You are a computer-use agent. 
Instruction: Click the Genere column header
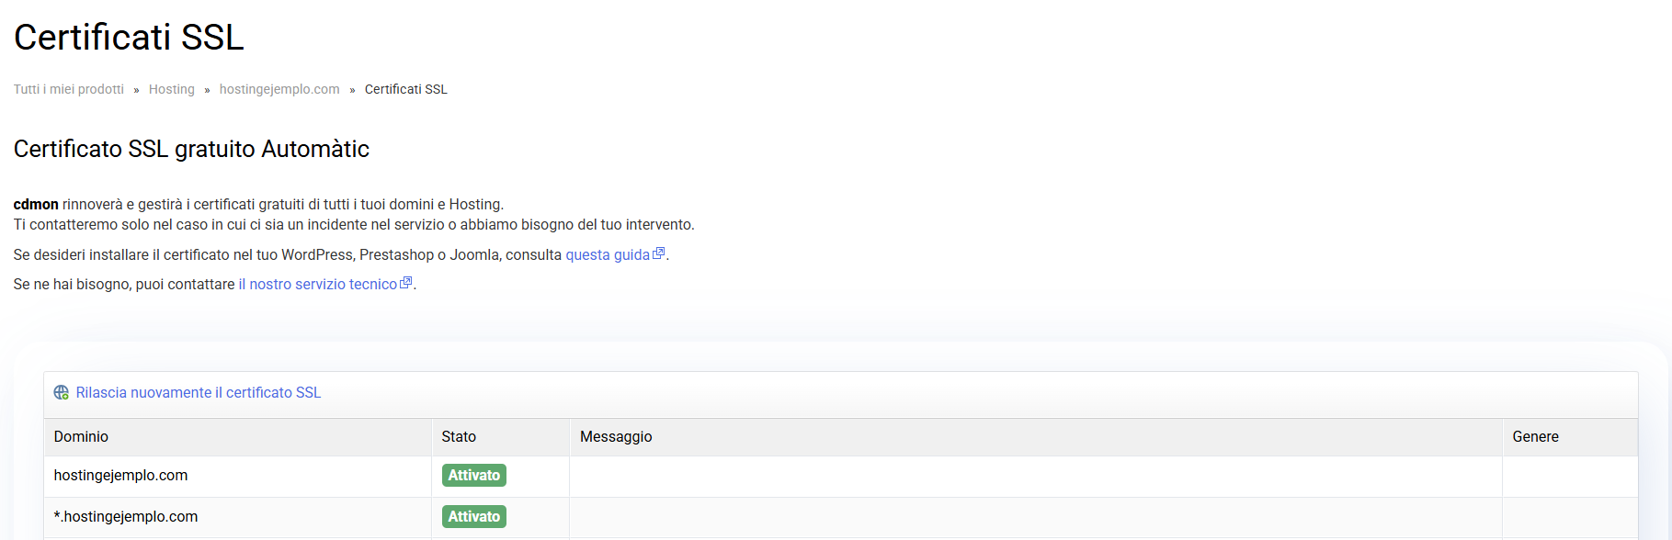coord(1535,437)
